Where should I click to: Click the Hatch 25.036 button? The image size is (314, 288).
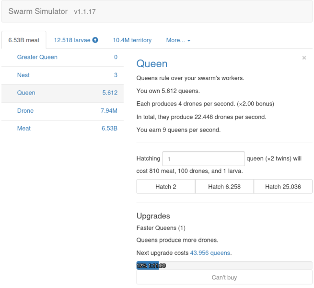283,187
